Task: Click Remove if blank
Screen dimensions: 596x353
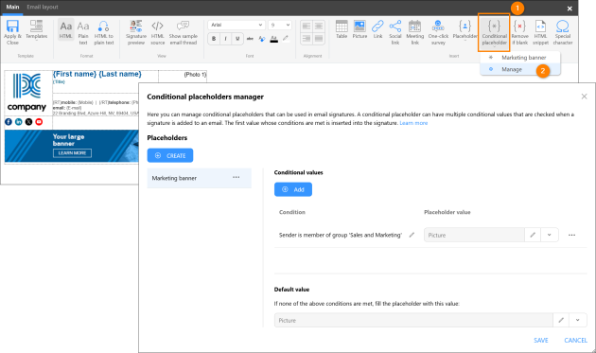Action: [x=519, y=32]
